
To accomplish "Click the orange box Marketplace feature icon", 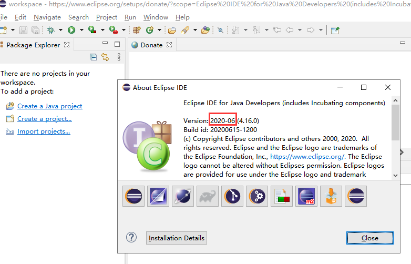I will [x=331, y=196].
